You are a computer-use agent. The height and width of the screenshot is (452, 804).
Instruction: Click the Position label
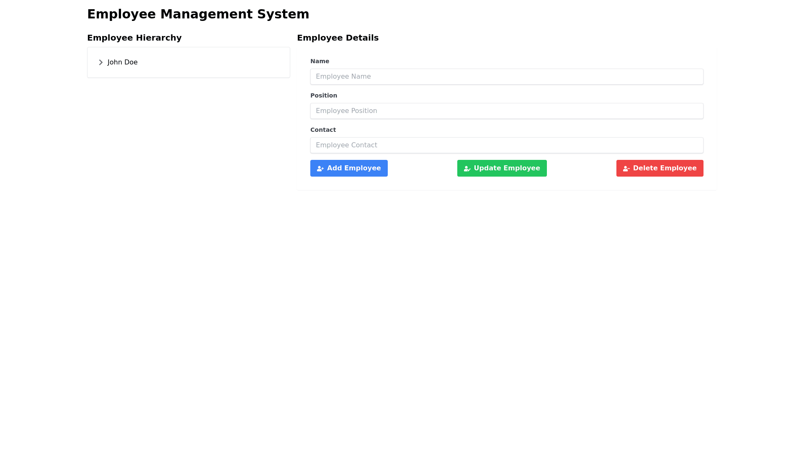coord(324,95)
